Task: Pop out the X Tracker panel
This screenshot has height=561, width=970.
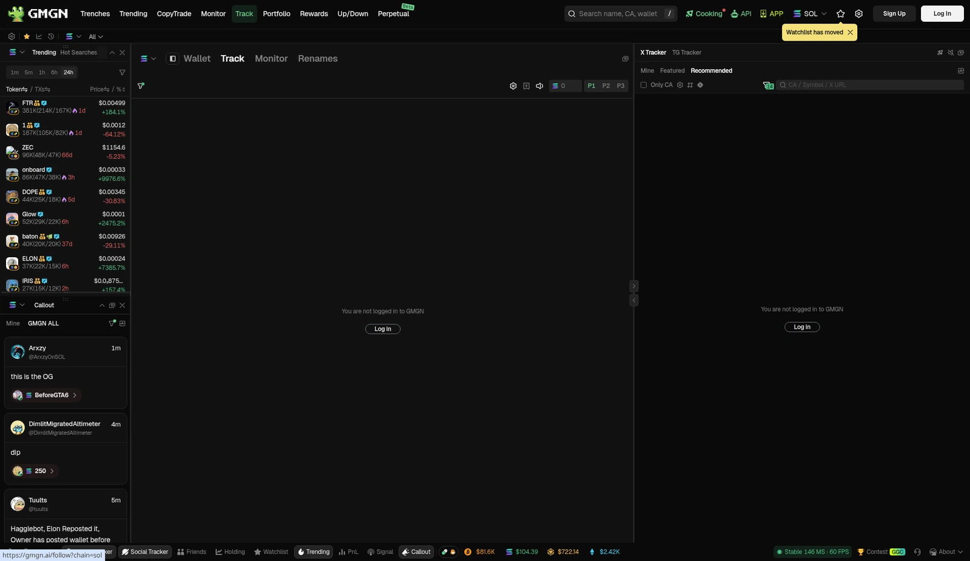Action: pos(961,53)
